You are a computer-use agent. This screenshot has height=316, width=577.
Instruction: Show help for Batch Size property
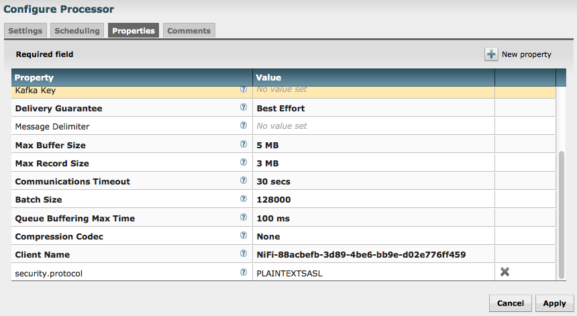pyautogui.click(x=244, y=199)
